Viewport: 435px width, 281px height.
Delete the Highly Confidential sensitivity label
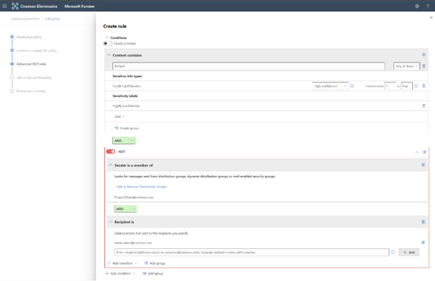(424, 106)
